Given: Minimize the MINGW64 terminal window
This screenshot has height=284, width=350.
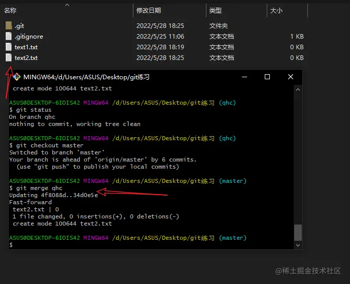Looking at the screenshot, I should (x=244, y=77).
